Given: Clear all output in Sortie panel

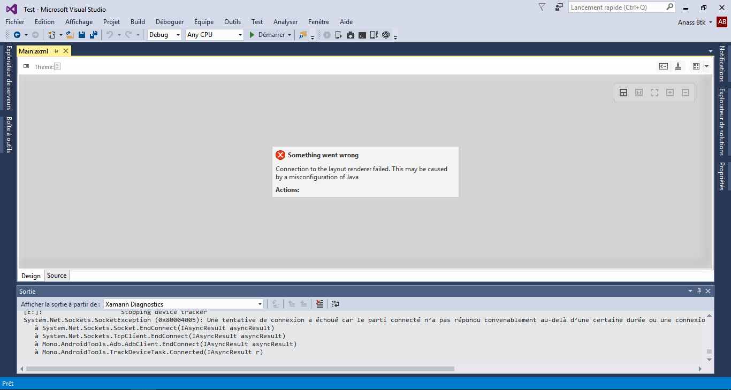Looking at the screenshot, I should coord(319,304).
